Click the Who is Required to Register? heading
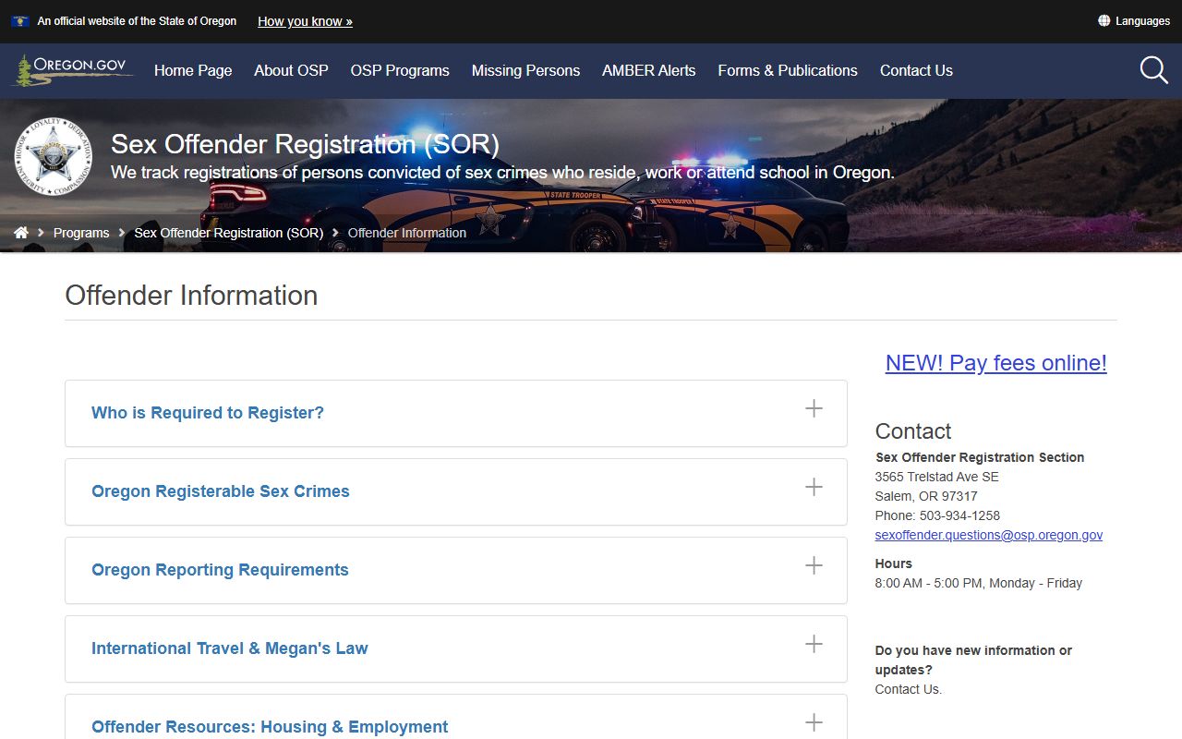This screenshot has height=739, width=1182. tap(208, 413)
